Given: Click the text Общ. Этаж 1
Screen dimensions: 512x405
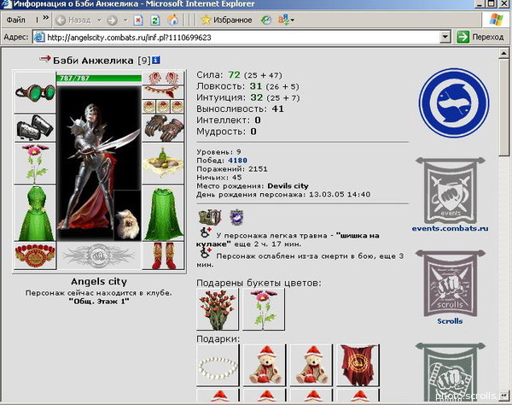Looking at the screenshot, I should coord(99,302).
